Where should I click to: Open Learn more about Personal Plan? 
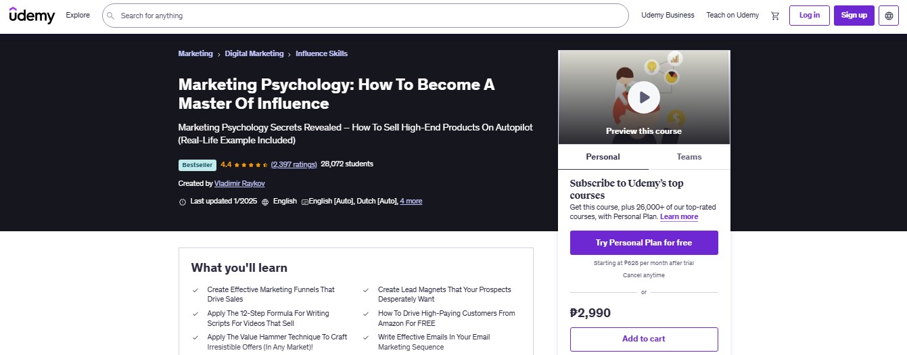(x=679, y=217)
